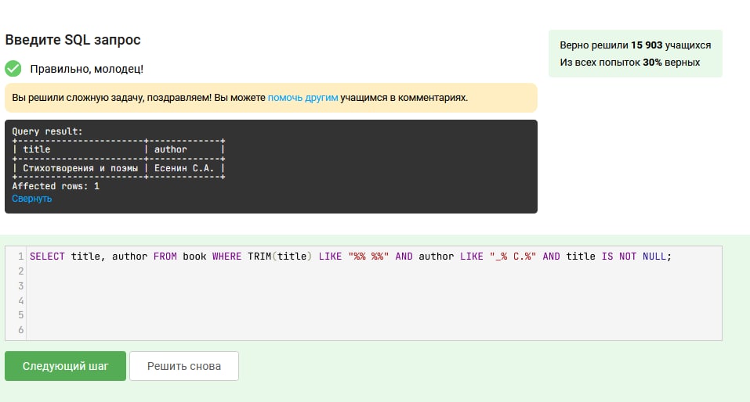Click the 'Affected rows: 1' text

tap(56, 186)
